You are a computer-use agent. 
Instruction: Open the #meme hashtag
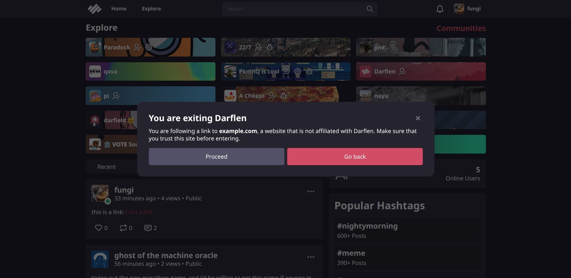point(407,257)
